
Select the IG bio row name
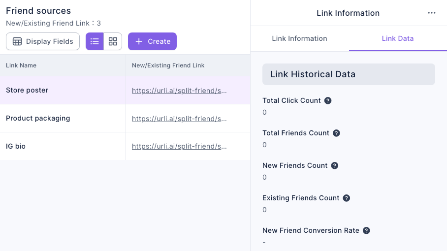click(16, 146)
